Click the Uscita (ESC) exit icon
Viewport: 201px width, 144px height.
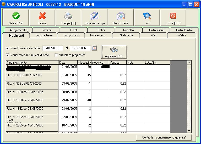point(173,16)
